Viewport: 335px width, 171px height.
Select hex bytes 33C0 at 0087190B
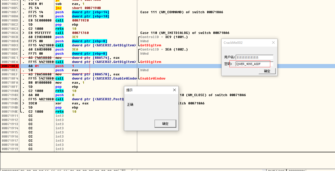(33, 103)
